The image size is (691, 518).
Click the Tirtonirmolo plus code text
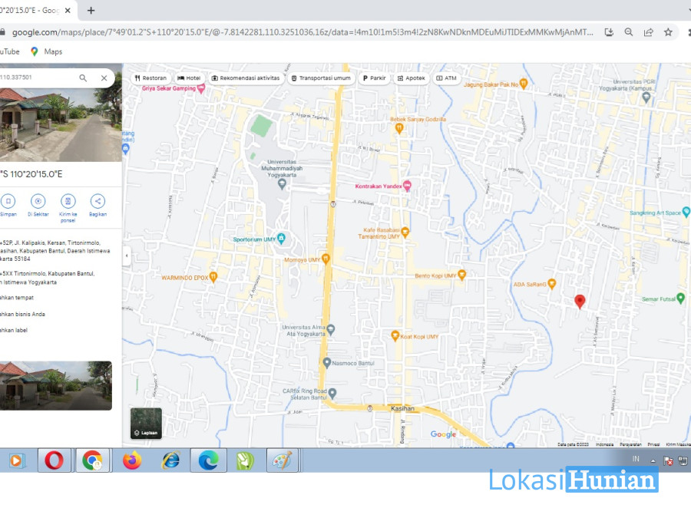tap(48, 278)
